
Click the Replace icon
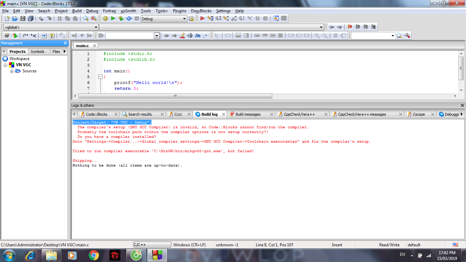click(x=94, y=18)
